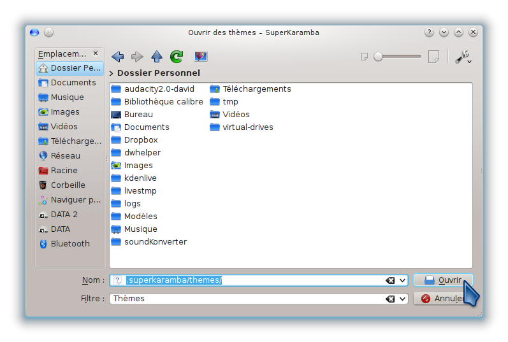The width and height of the screenshot is (508, 342).
Task: Go forward with the grey right arrow
Action: 137,57
